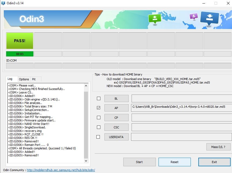This screenshot has width=232, height=173.
Task: Click the purple download icon in banner
Action: click(x=194, y=16)
